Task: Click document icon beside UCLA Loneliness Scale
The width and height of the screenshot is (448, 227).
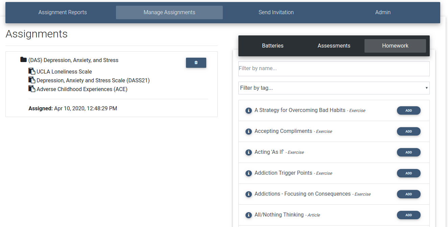Action: tap(32, 71)
